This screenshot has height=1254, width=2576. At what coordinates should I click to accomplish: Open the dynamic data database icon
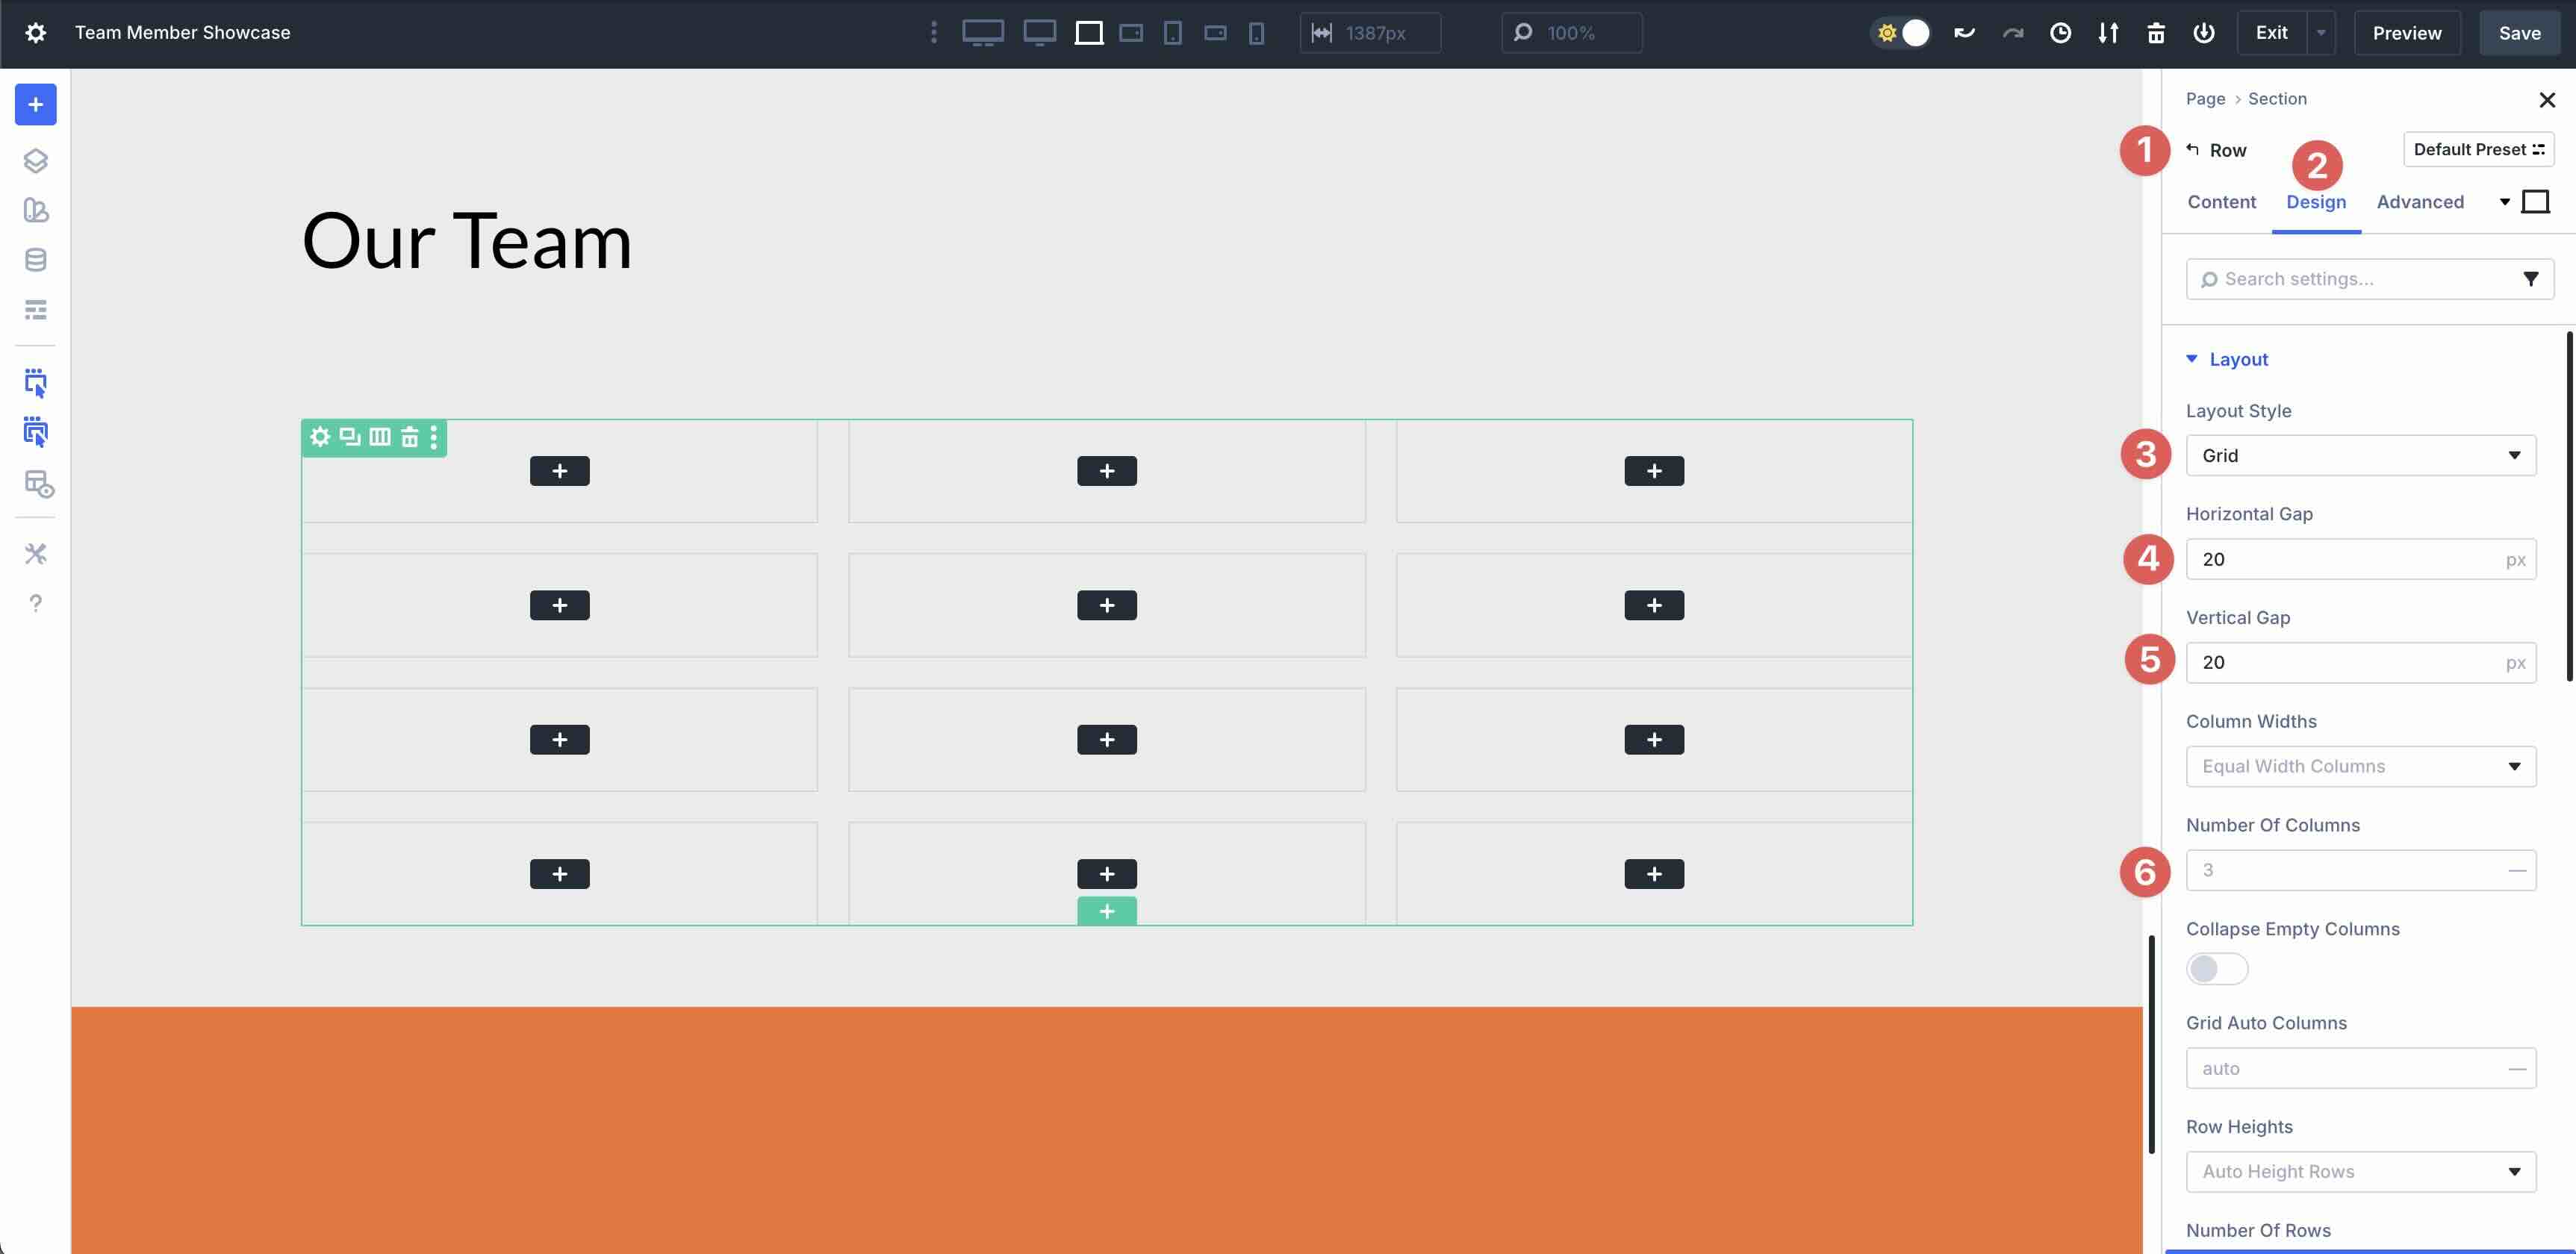[35, 259]
